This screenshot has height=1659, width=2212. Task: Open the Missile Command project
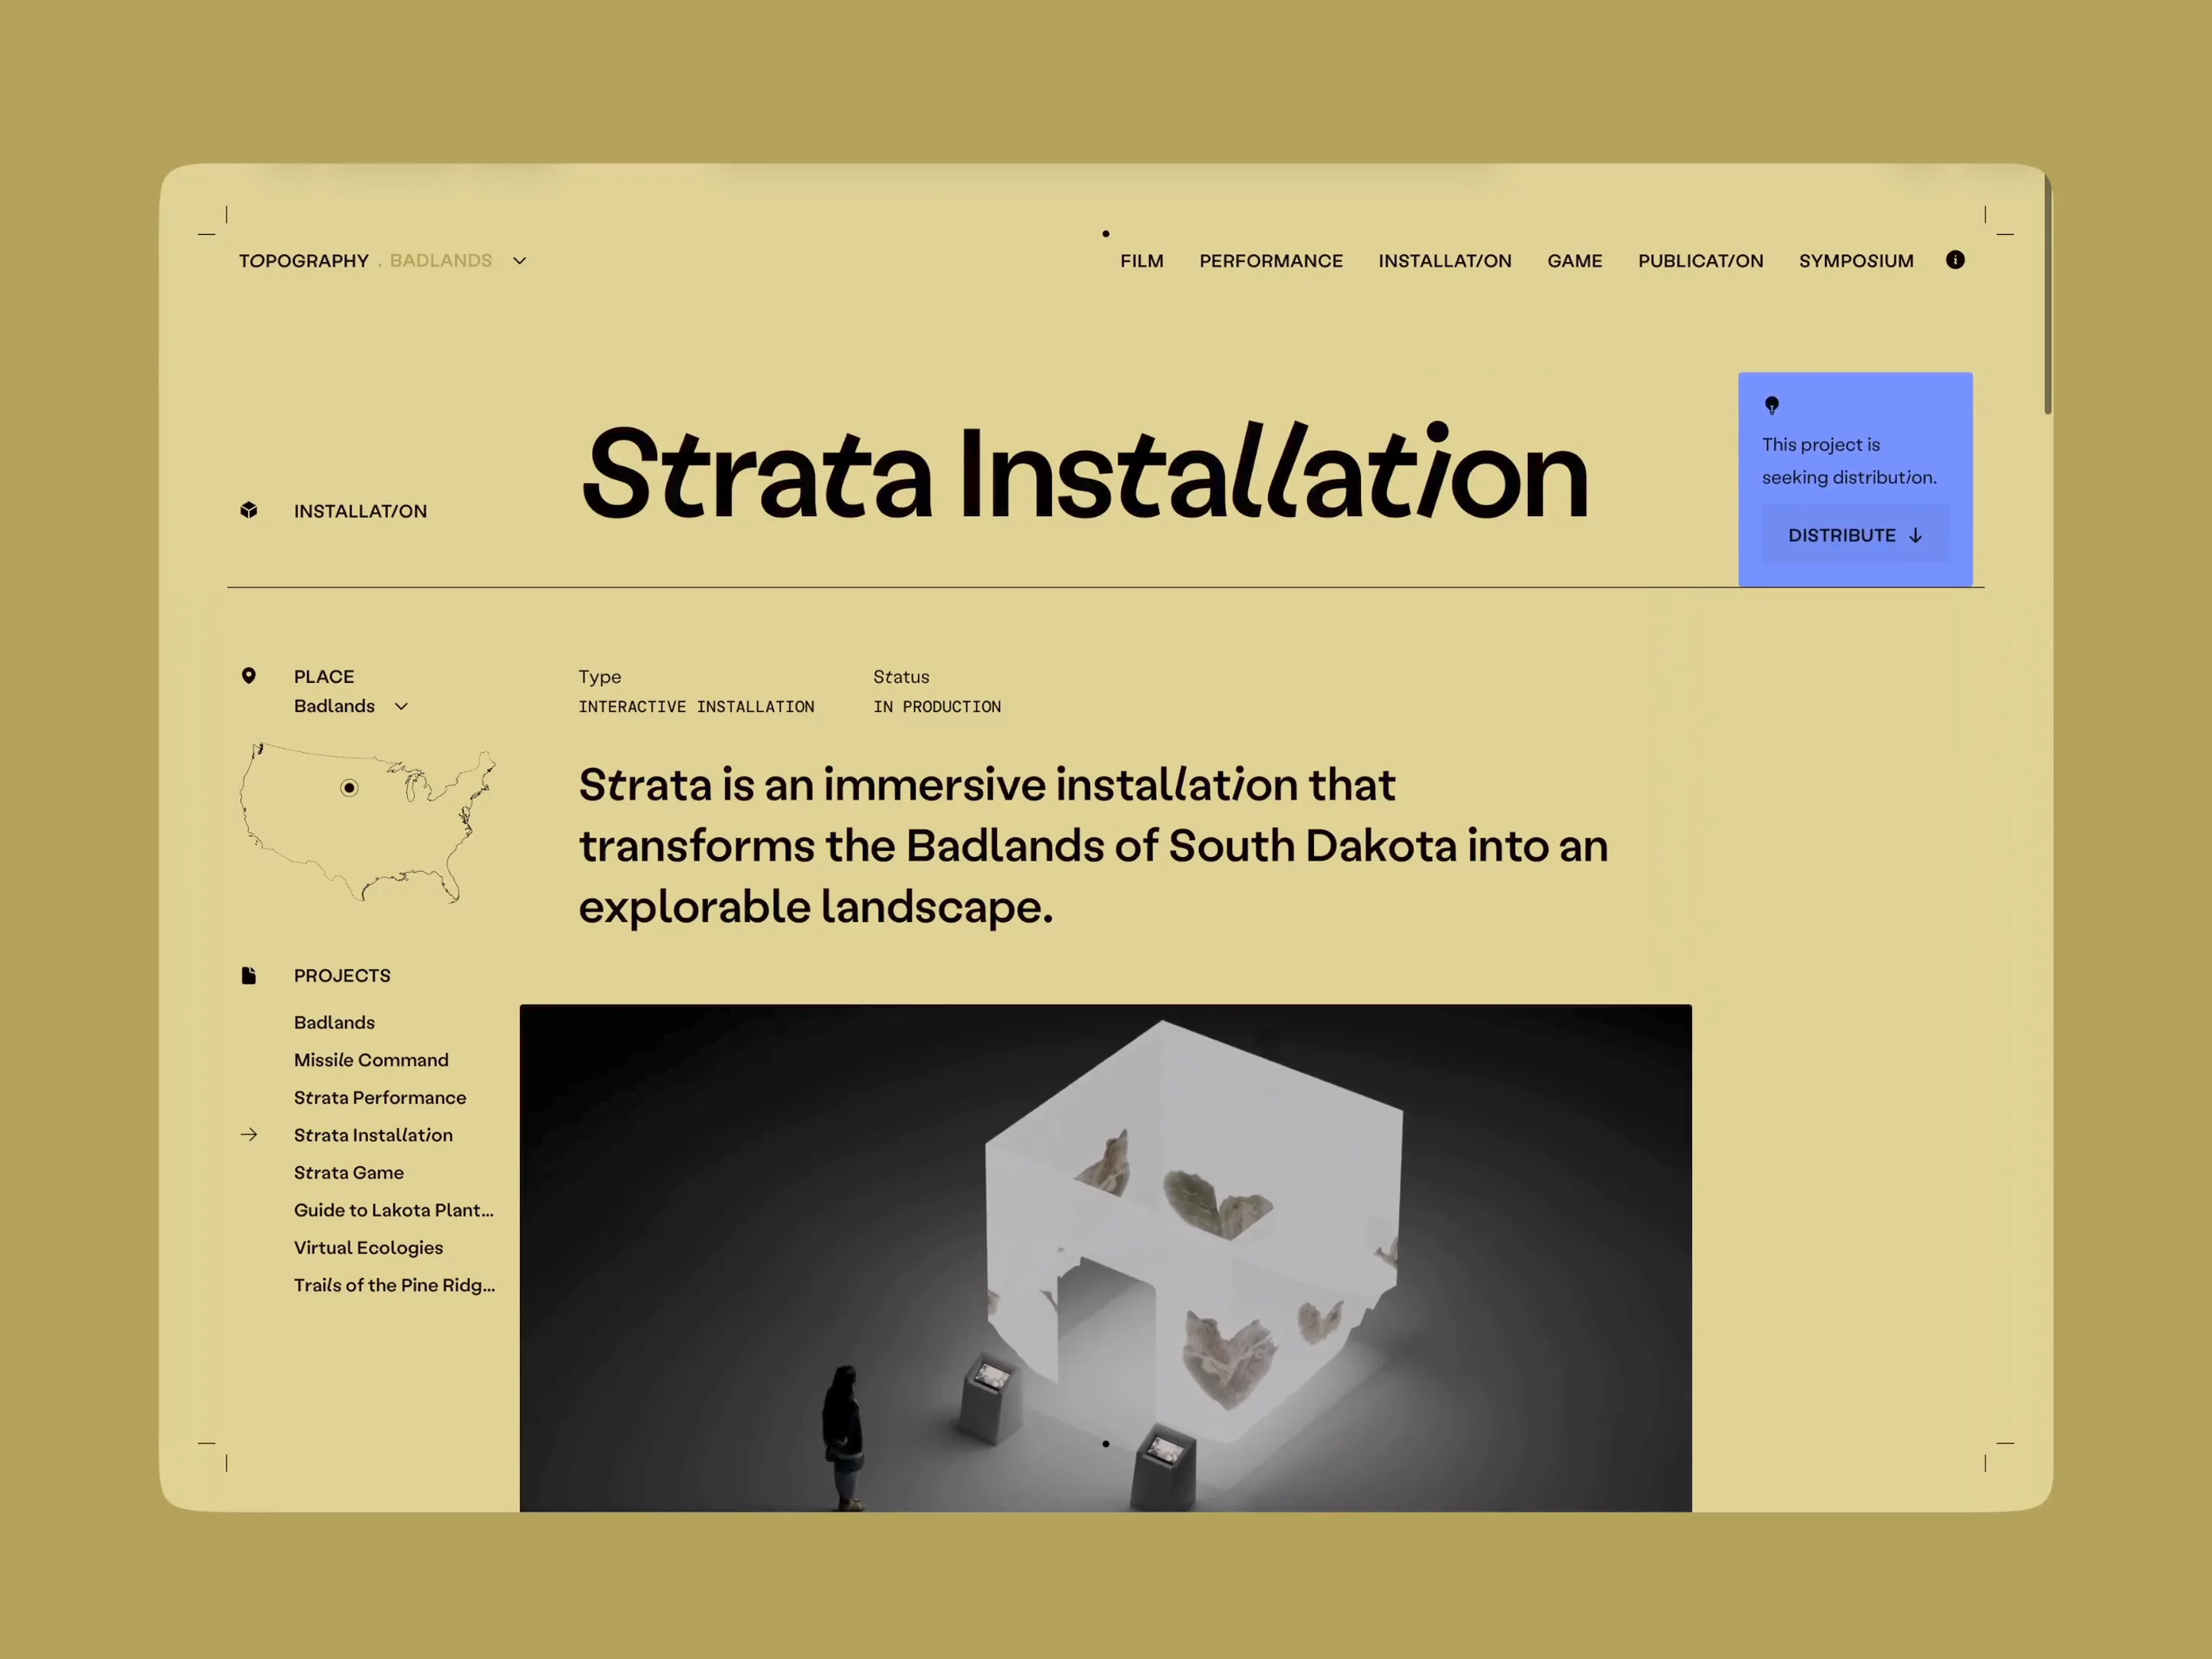click(x=371, y=1060)
